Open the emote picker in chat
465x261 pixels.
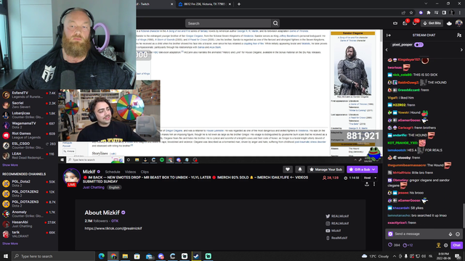point(458,234)
